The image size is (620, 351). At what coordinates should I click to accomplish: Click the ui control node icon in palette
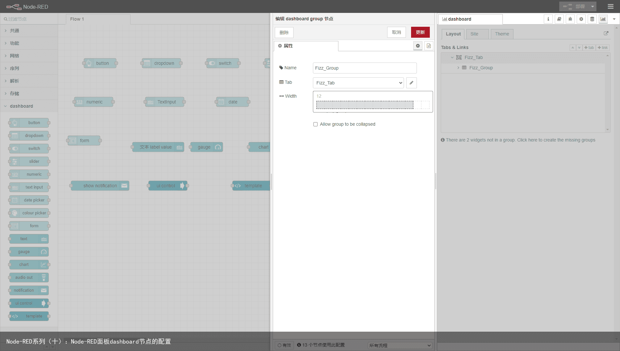(44, 303)
